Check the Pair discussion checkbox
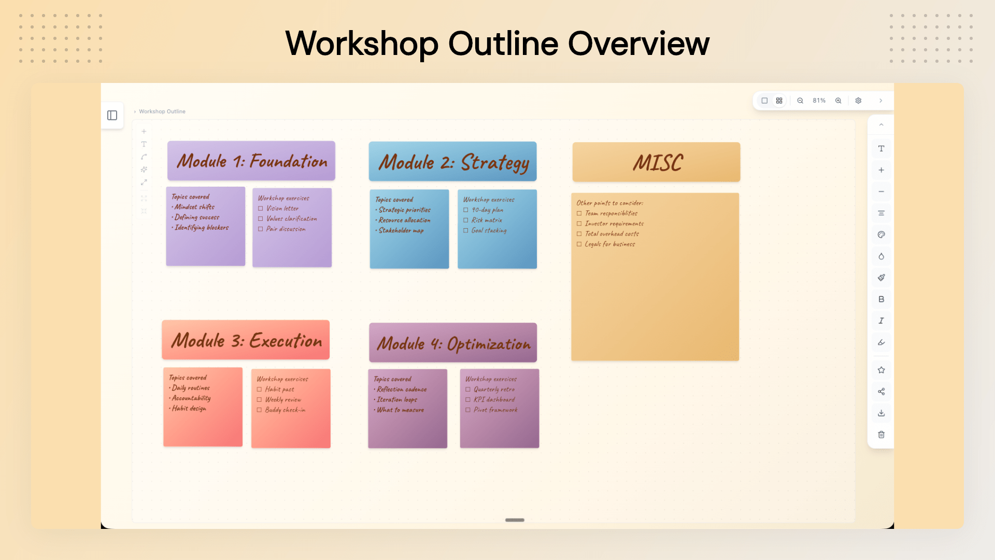 click(261, 229)
